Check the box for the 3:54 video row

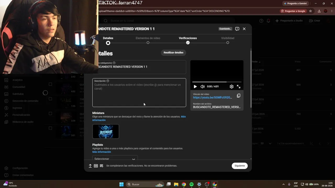[50, 113]
